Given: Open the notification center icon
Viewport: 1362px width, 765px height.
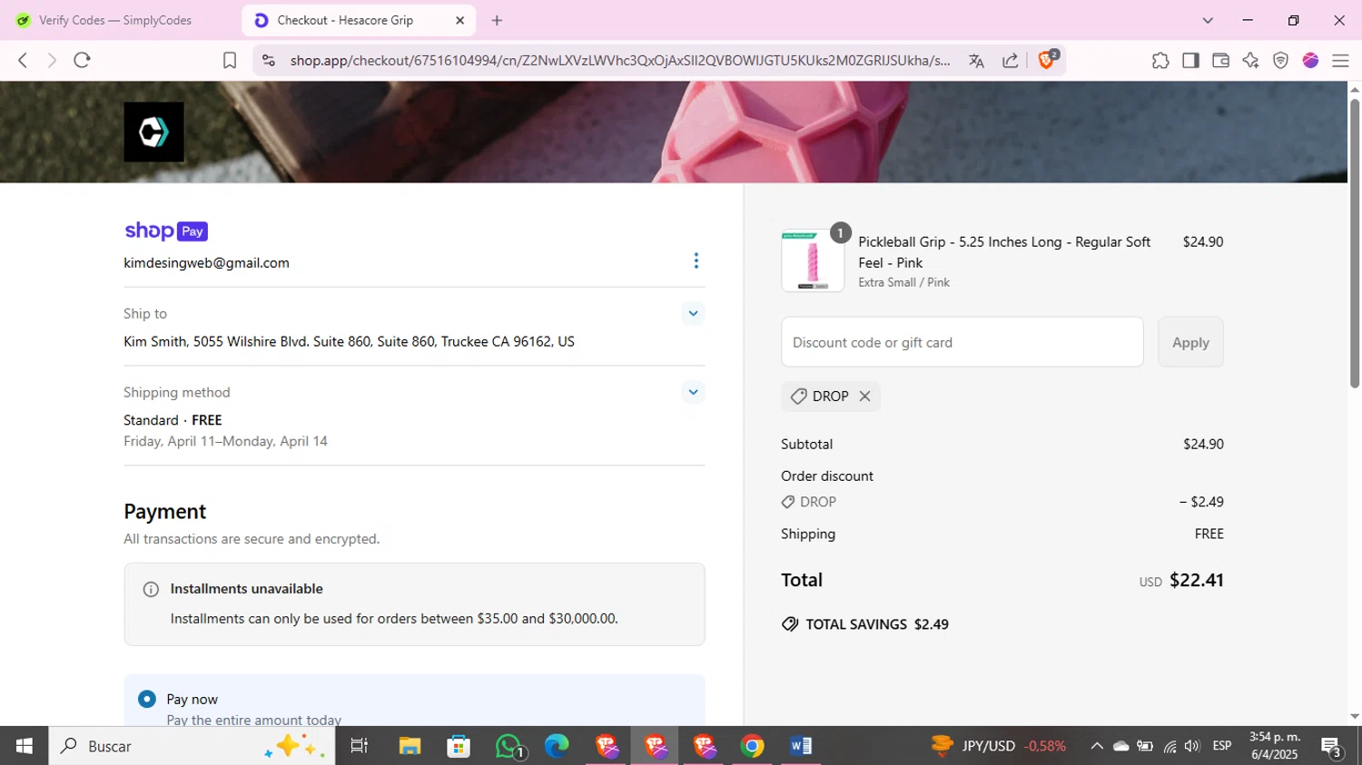Looking at the screenshot, I should point(1332,747).
